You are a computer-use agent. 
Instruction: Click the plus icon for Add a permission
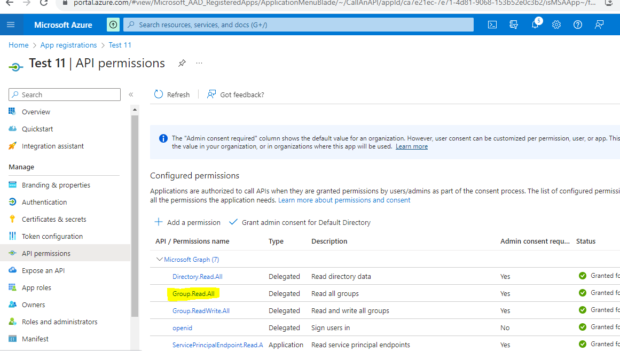click(x=159, y=222)
